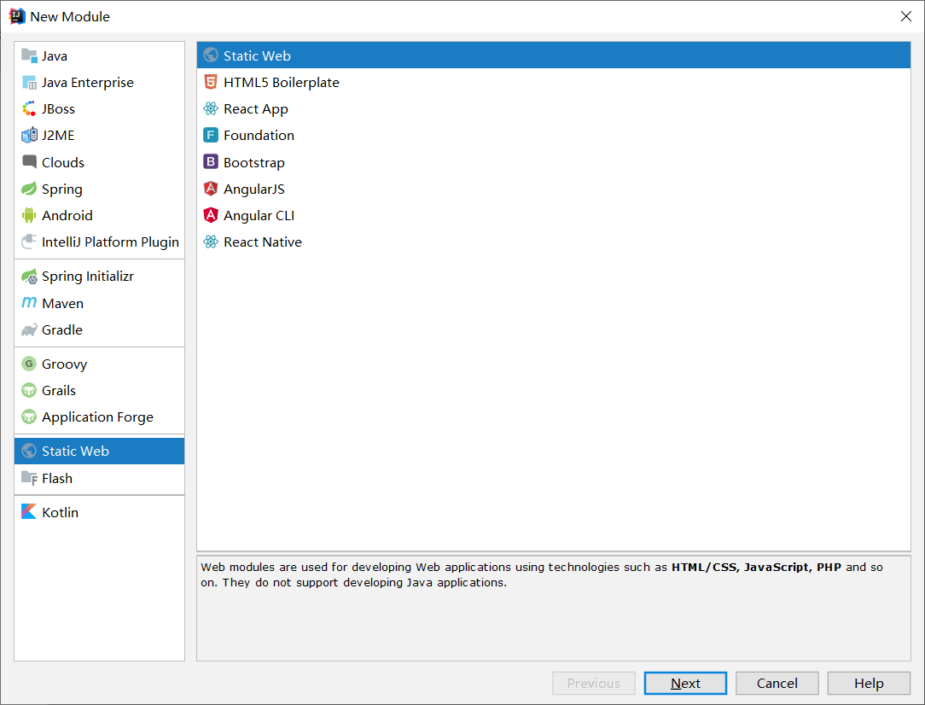The image size is (925, 705).
Task: Pick React Native template label
Action: (x=263, y=242)
